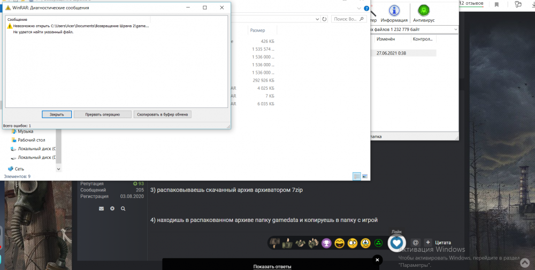
Task: Click the Explorer help question mark icon
Action: pyautogui.click(x=366, y=9)
